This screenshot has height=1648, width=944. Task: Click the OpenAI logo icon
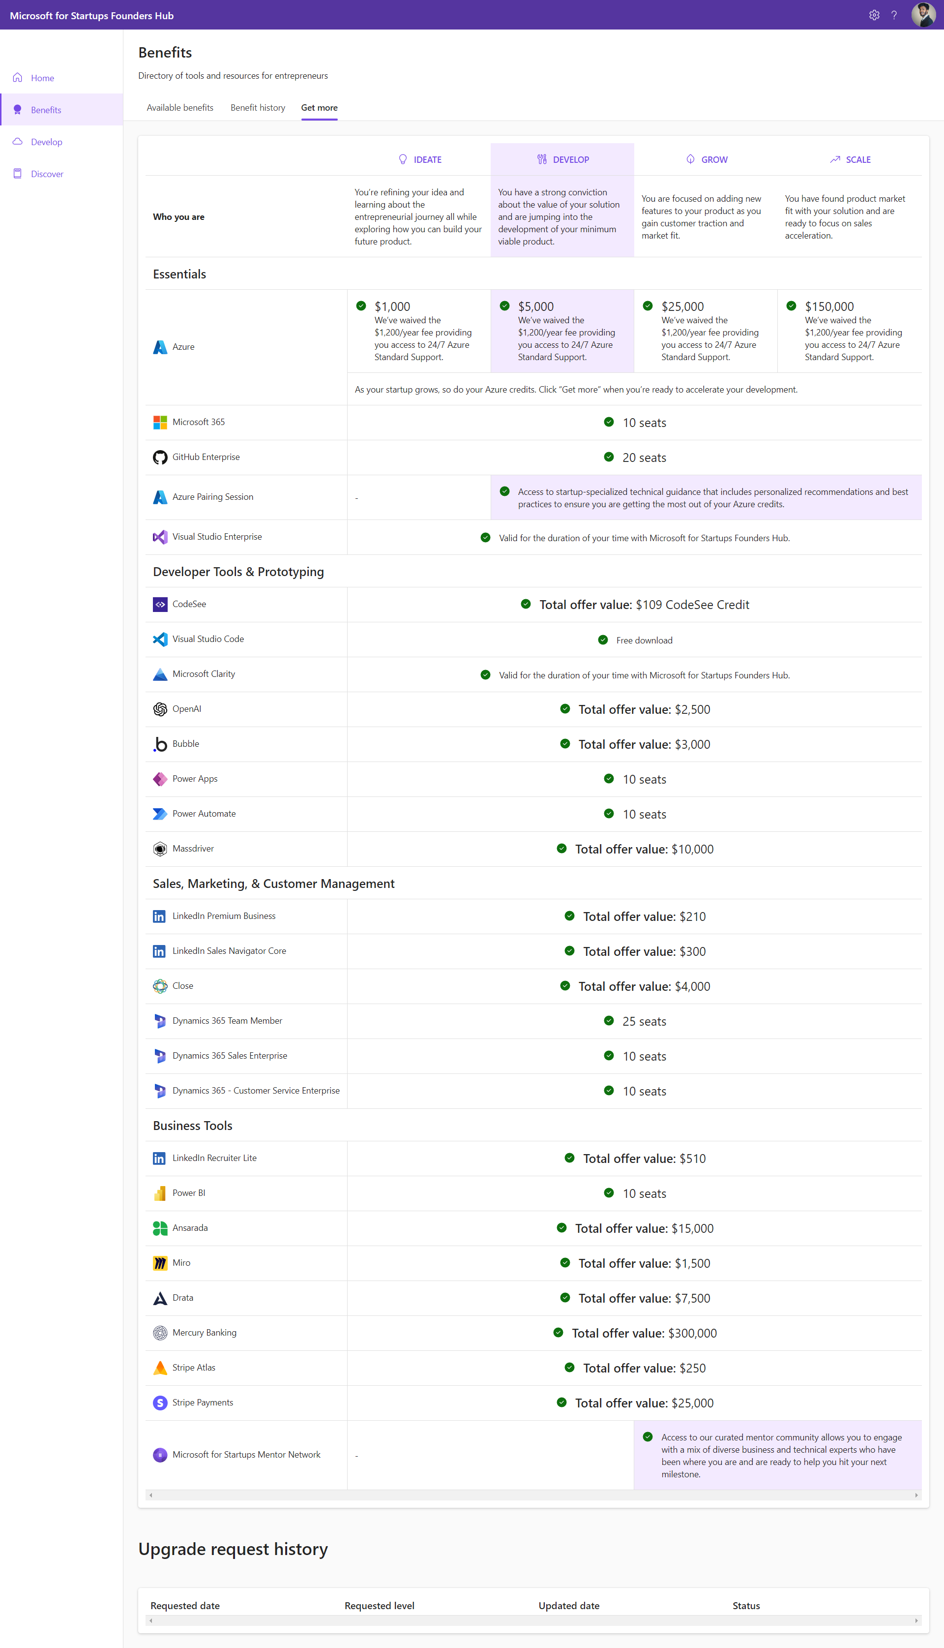(160, 709)
